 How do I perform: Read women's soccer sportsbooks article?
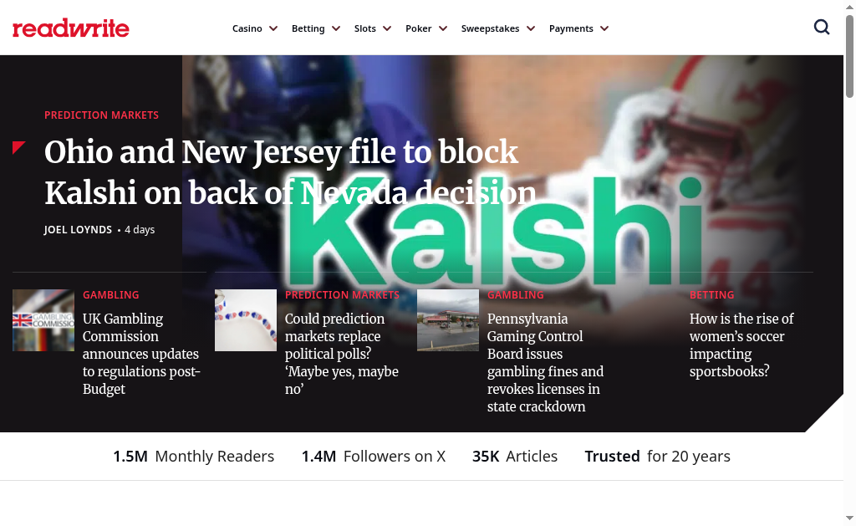pos(741,345)
